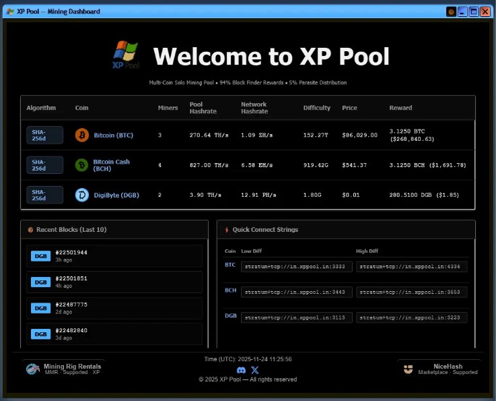Click the Quick Connect Strings heading
This screenshot has width=496, height=401.
pyautogui.click(x=265, y=230)
